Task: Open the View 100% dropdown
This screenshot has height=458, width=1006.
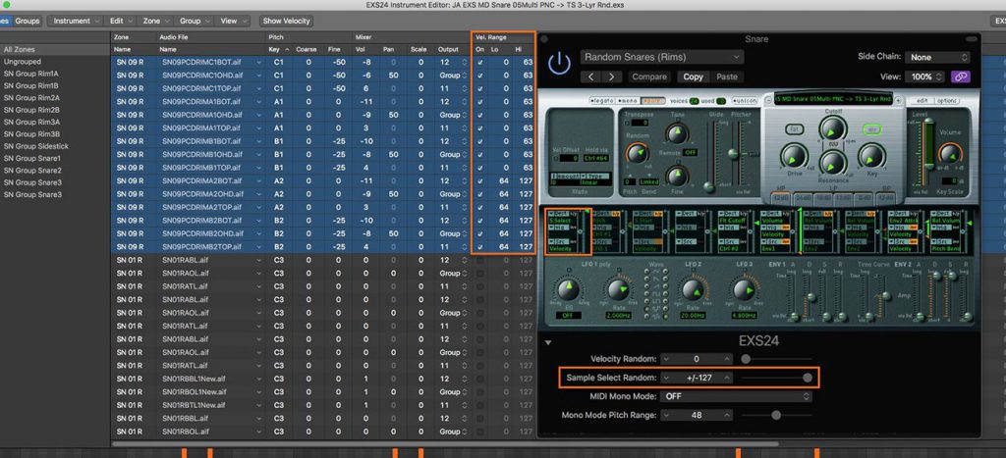Action: [x=924, y=76]
